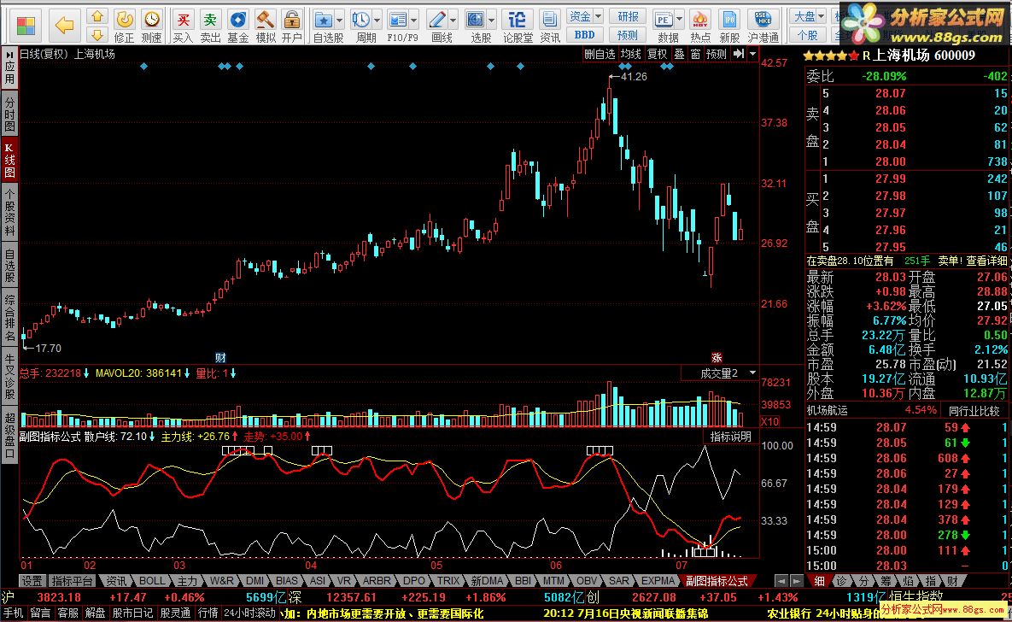Open the 基金 fund icon
This screenshot has height=622, width=1012.
(238, 26)
